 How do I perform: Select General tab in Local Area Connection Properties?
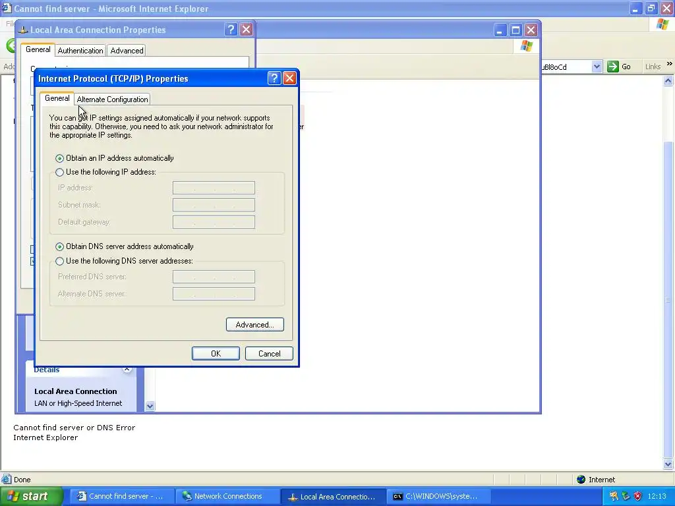pos(38,49)
